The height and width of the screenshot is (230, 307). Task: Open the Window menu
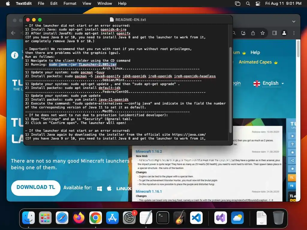[105, 4]
